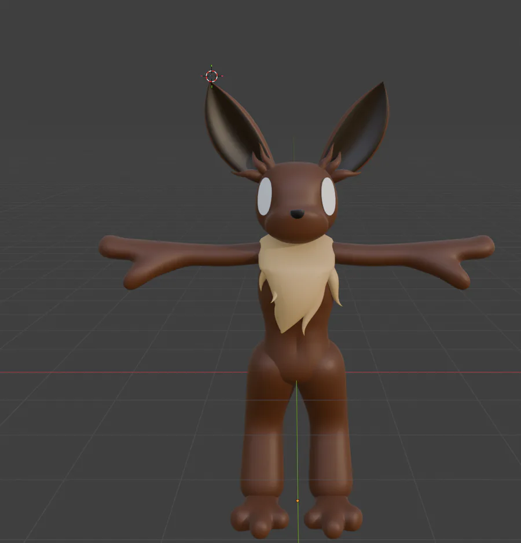Viewport: 521px width, 543px height.
Task: Click the orange origin point between the feet
Action: (x=298, y=501)
